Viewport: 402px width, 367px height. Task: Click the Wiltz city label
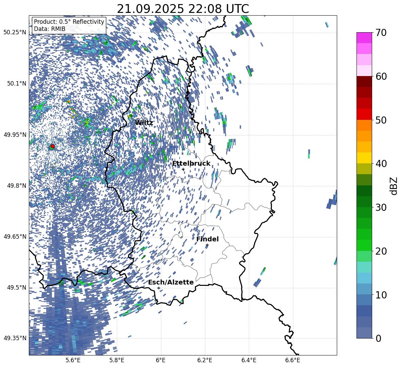click(x=144, y=123)
